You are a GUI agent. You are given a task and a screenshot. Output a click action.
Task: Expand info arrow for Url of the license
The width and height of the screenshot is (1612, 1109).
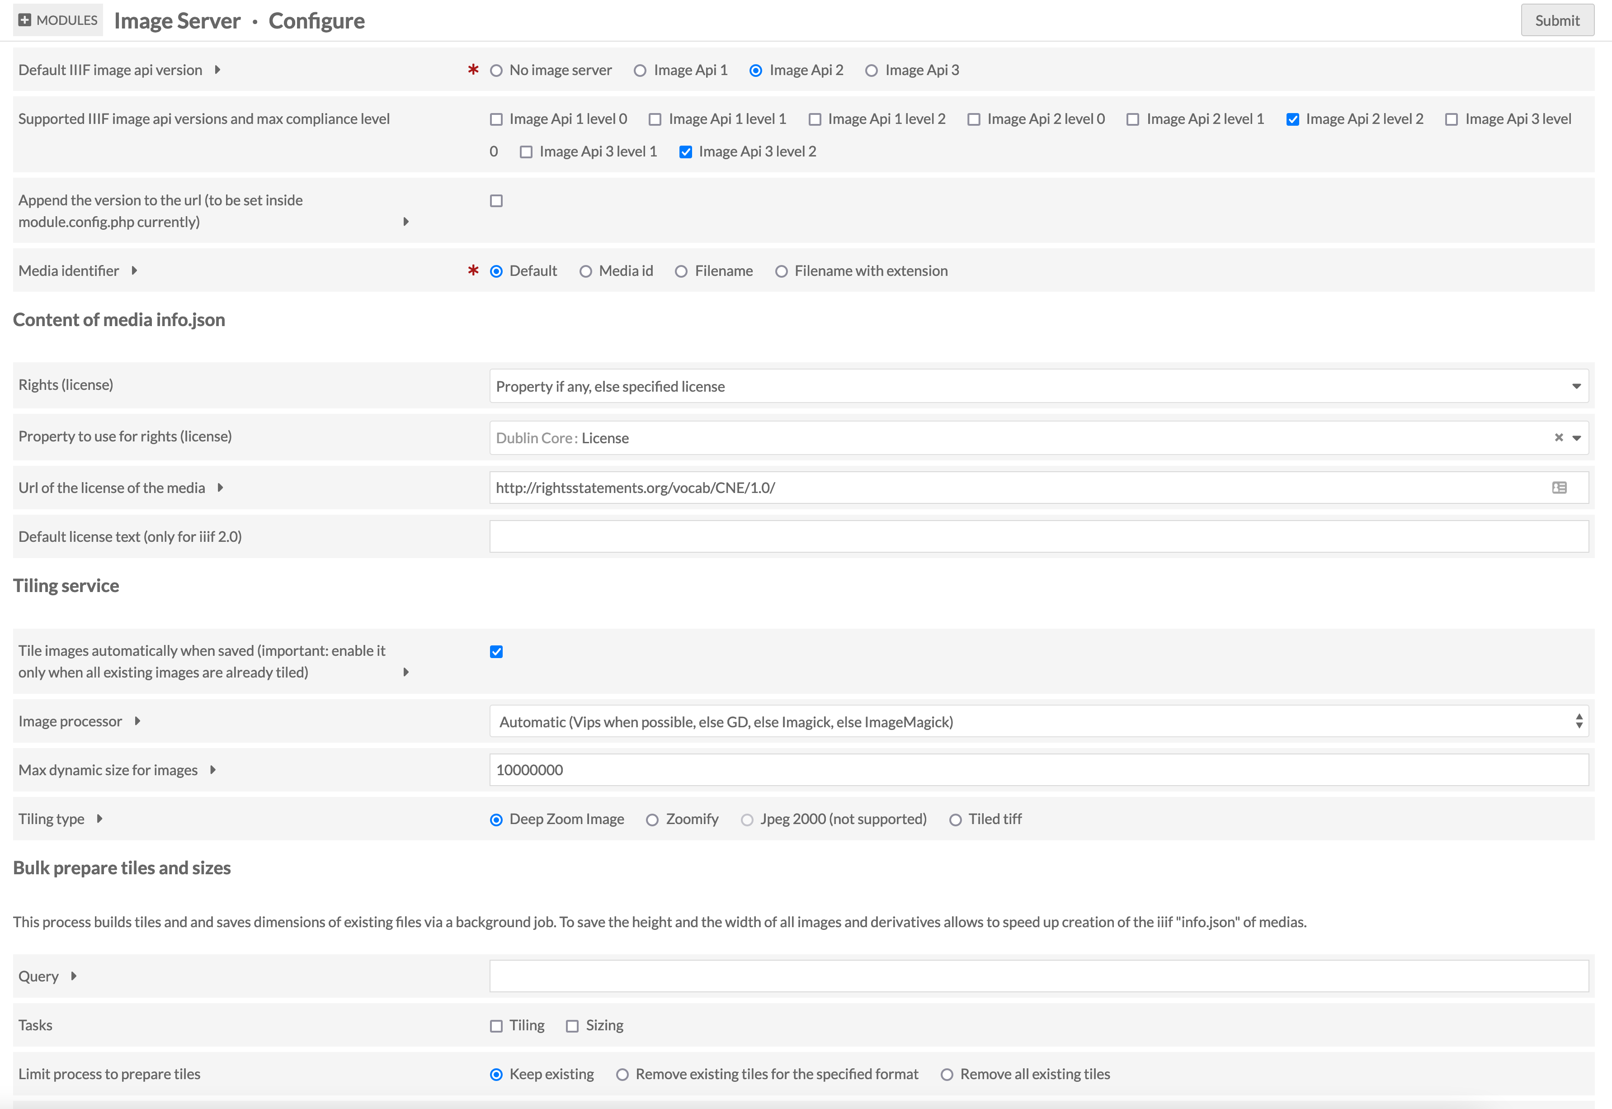tap(220, 488)
